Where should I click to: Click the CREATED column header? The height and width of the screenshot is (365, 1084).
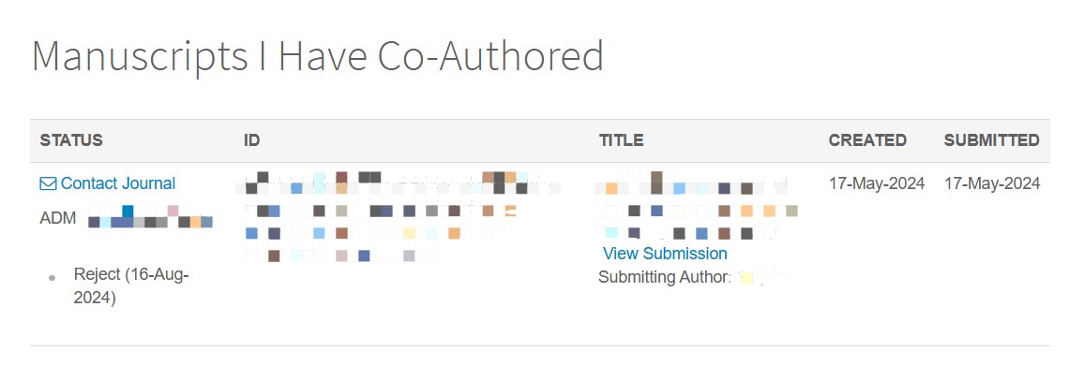(867, 140)
